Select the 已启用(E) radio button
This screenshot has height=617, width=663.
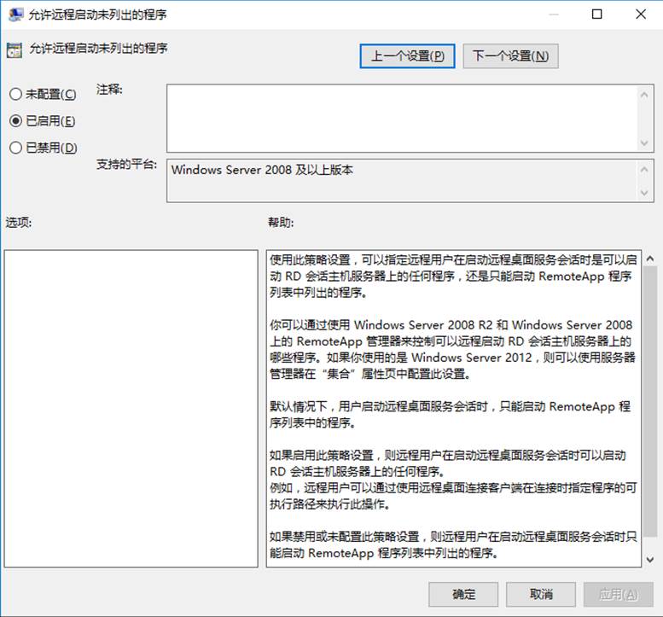42,121
